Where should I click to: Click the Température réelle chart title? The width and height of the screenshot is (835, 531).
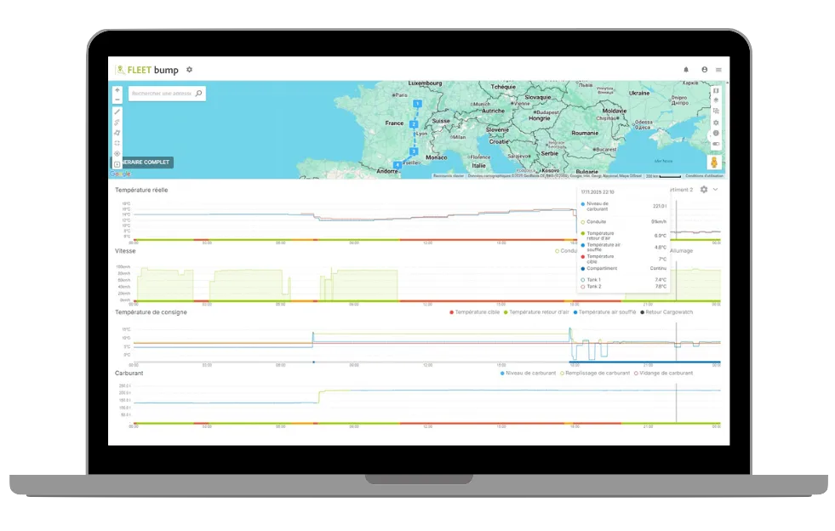141,190
